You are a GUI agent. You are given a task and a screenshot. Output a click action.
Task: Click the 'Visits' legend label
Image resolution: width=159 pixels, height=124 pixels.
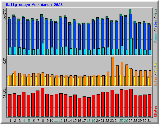pos(155,67)
